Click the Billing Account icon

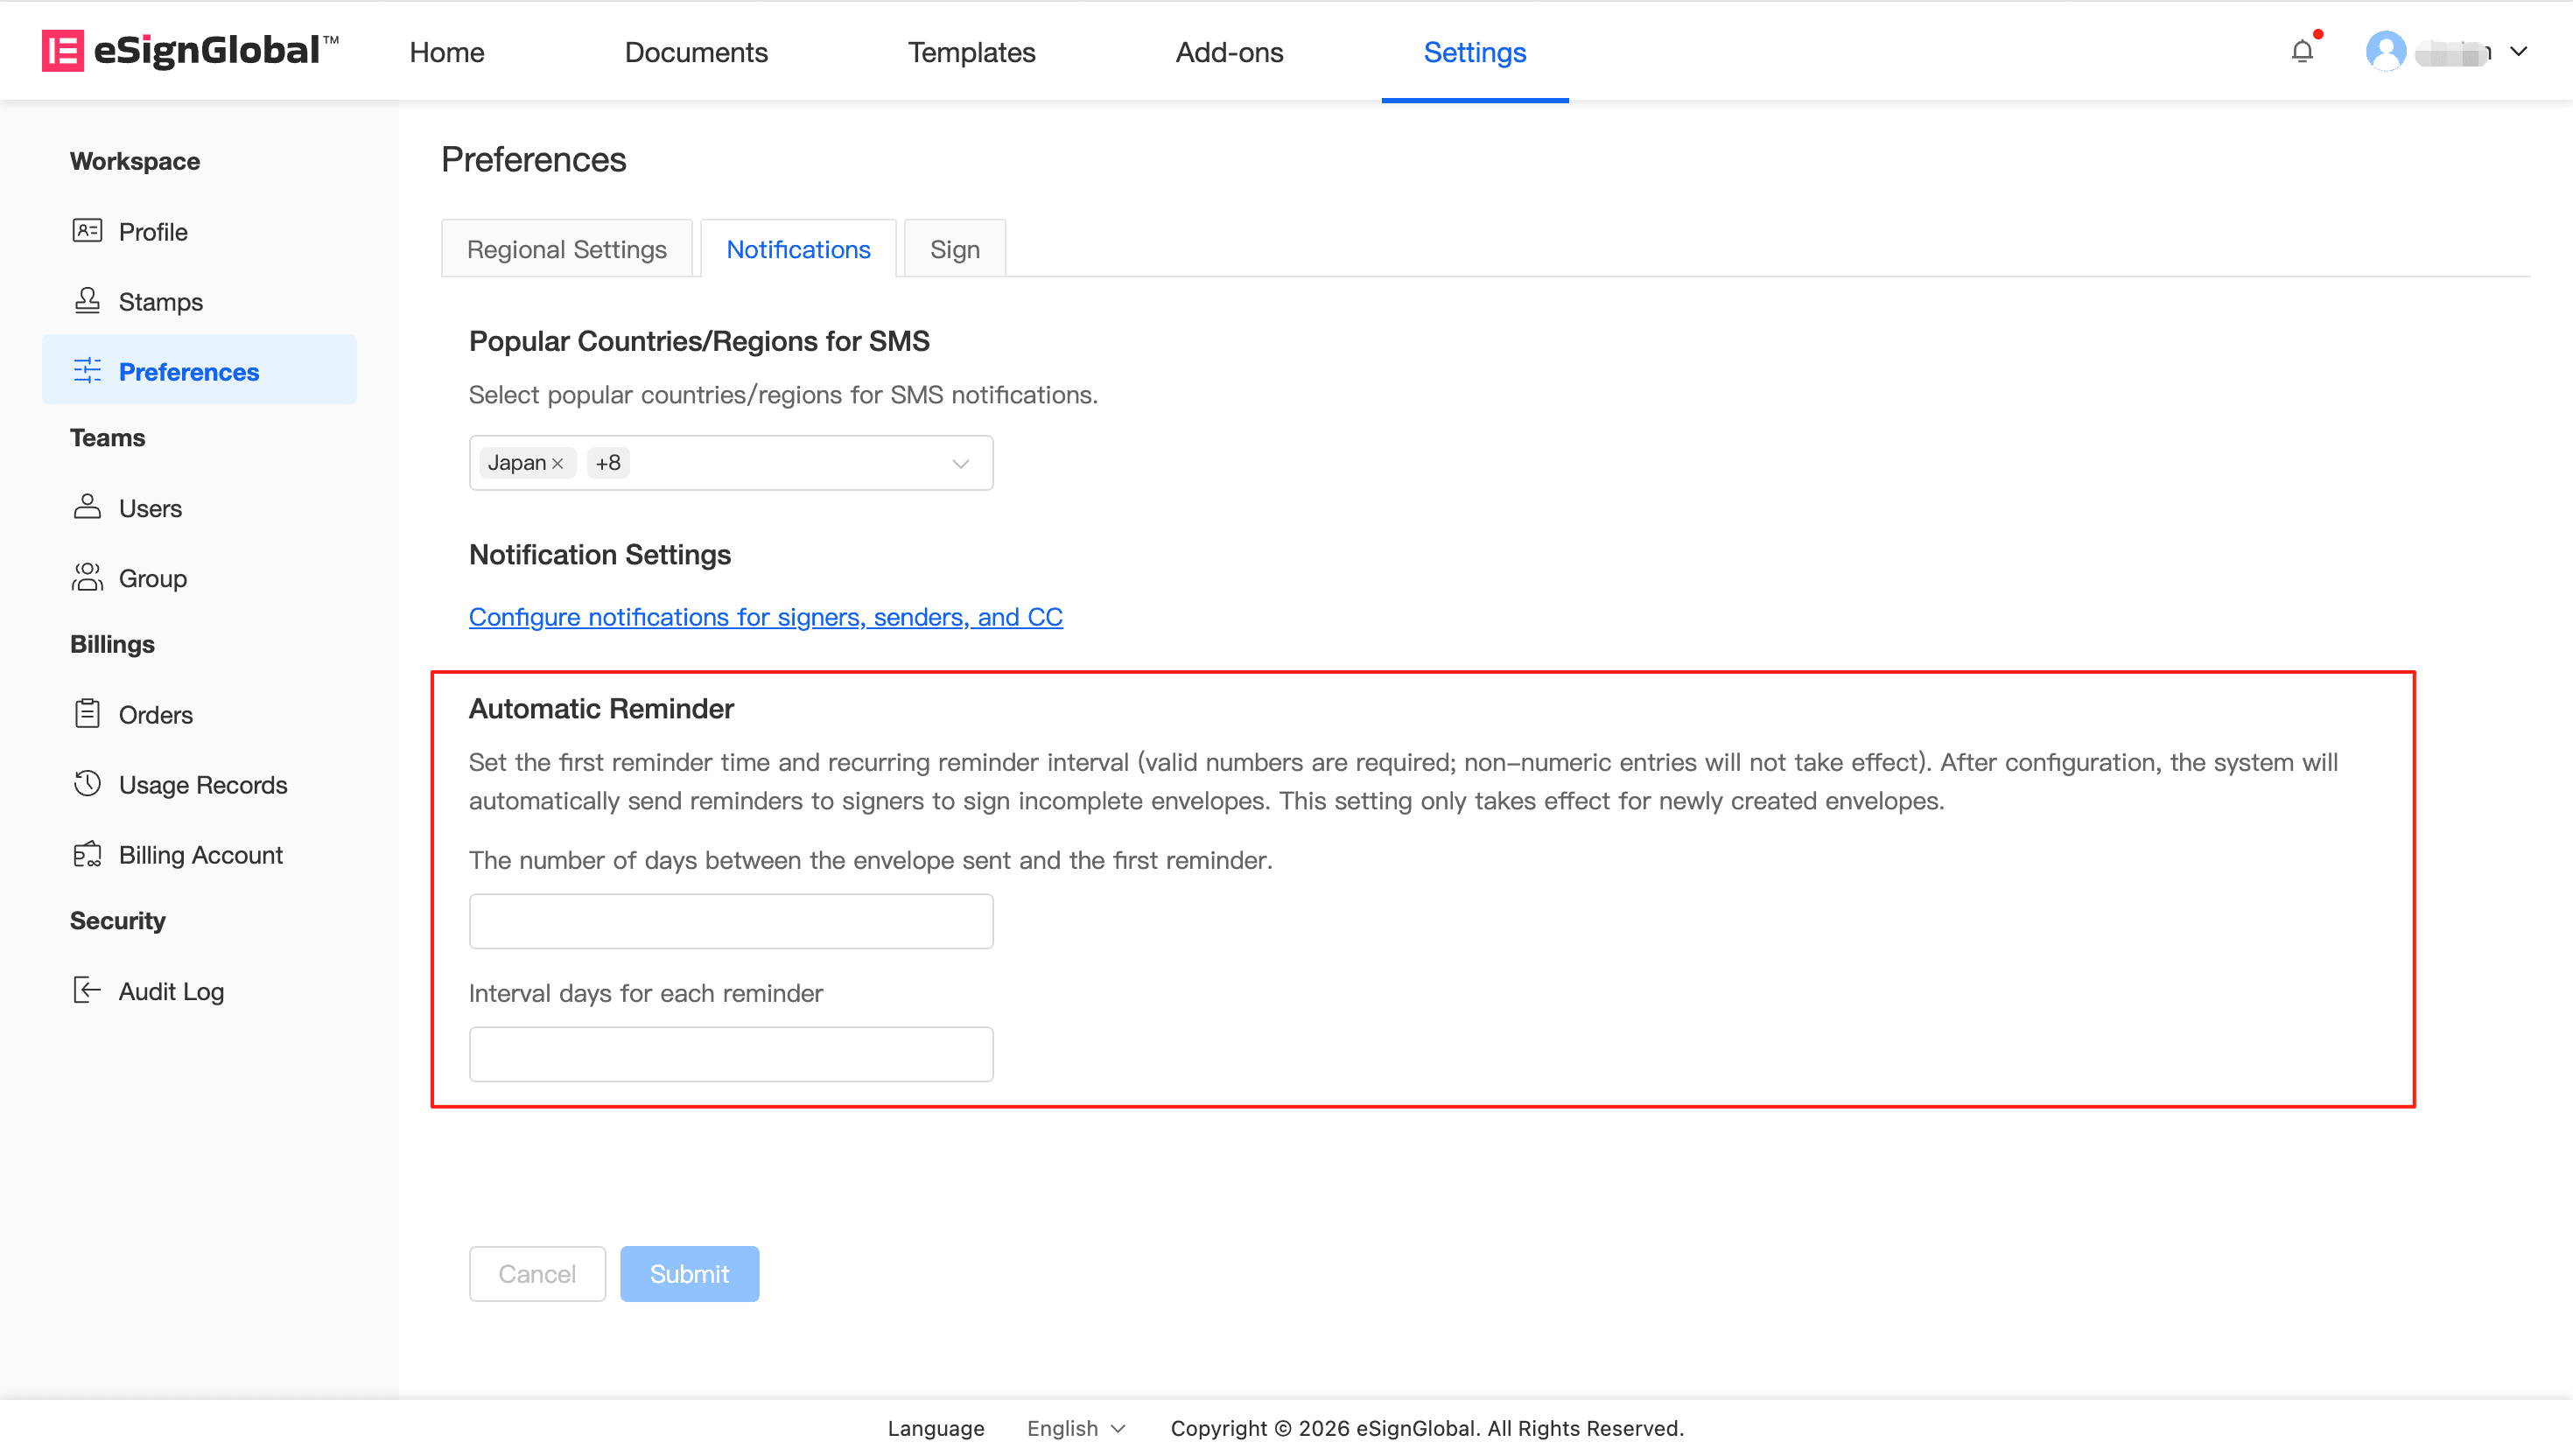87,854
